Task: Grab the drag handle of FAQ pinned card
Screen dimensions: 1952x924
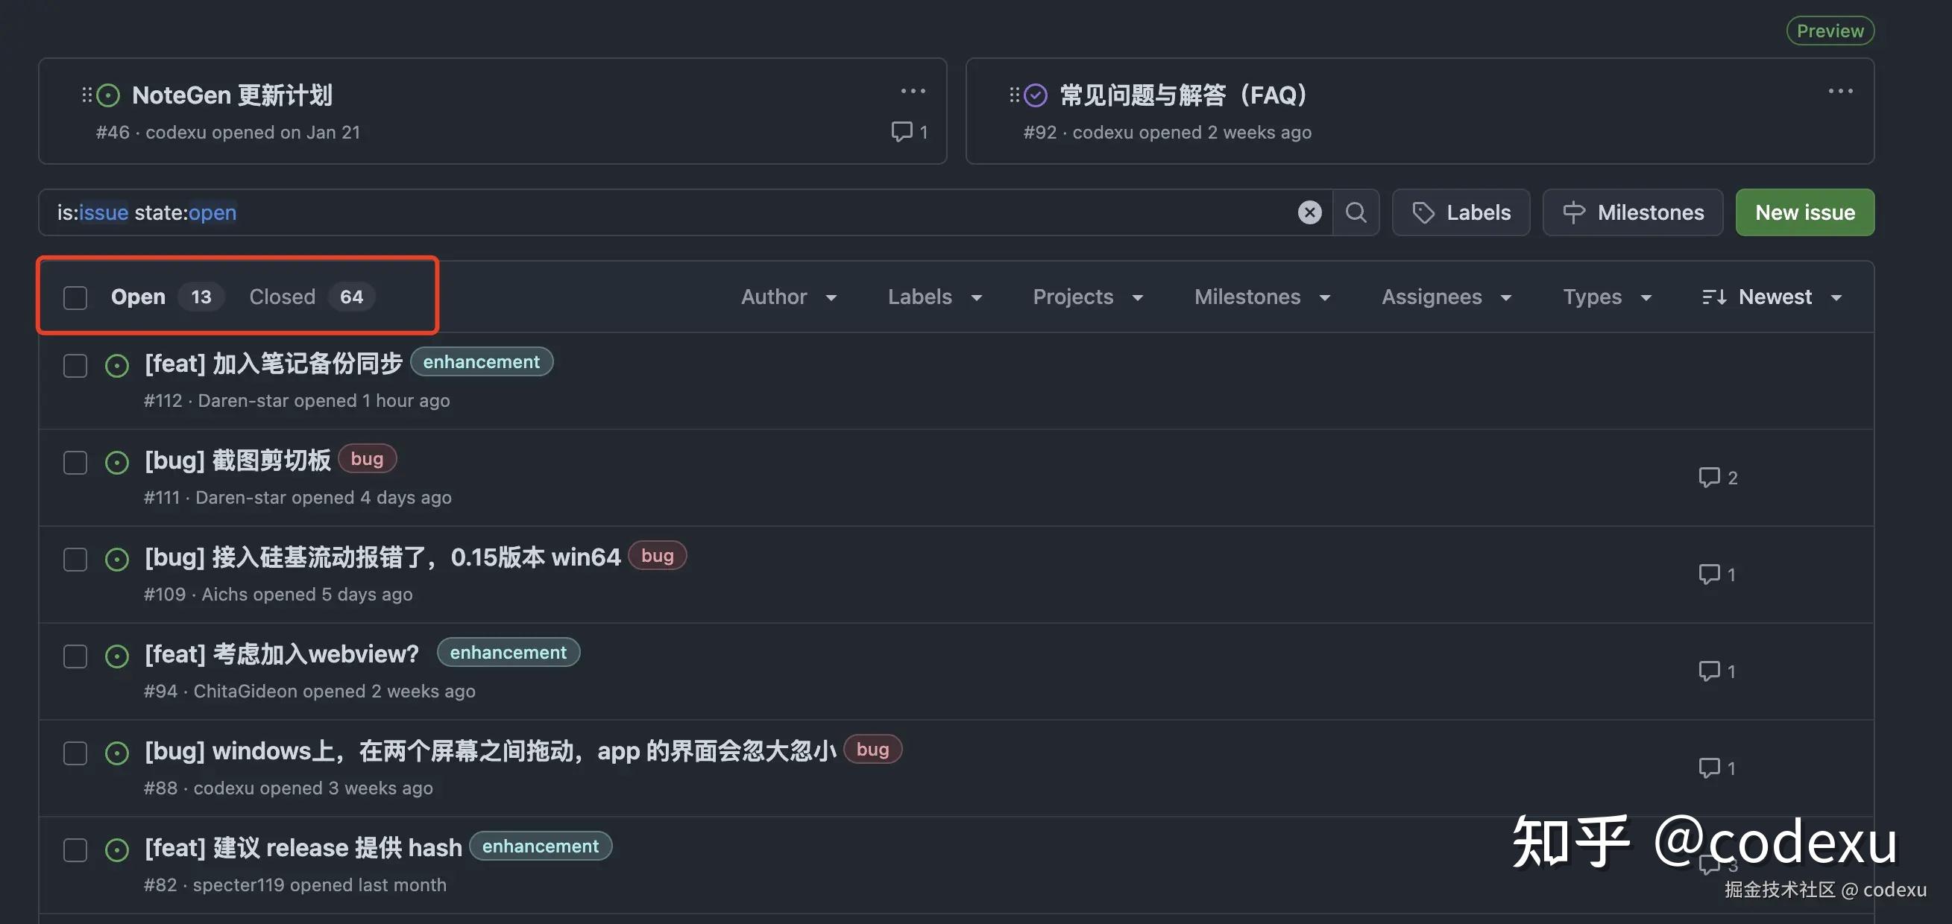Action: (1014, 95)
